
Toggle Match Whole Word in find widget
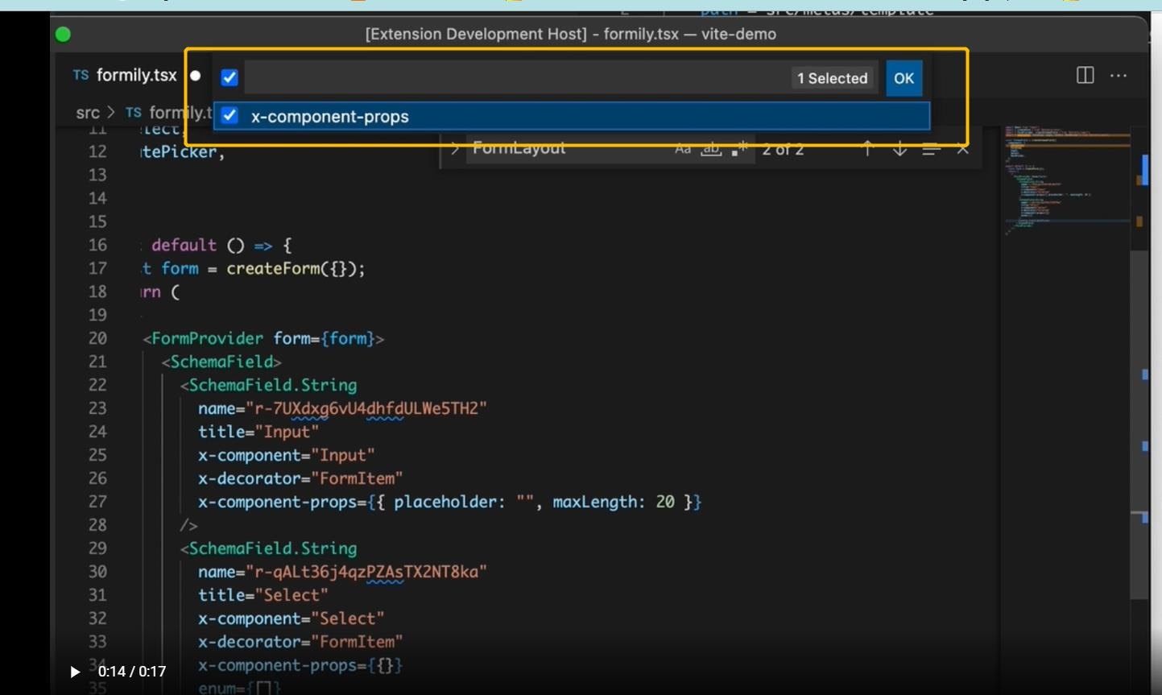(x=710, y=149)
